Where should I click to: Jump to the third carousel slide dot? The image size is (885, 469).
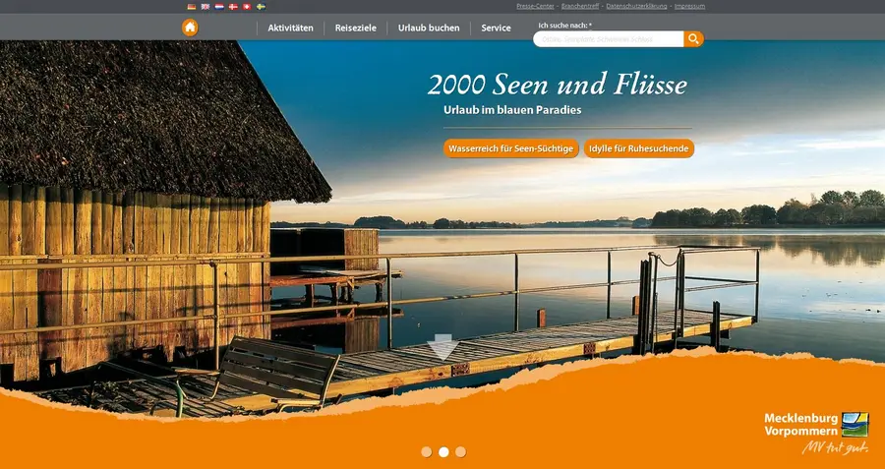(460, 452)
